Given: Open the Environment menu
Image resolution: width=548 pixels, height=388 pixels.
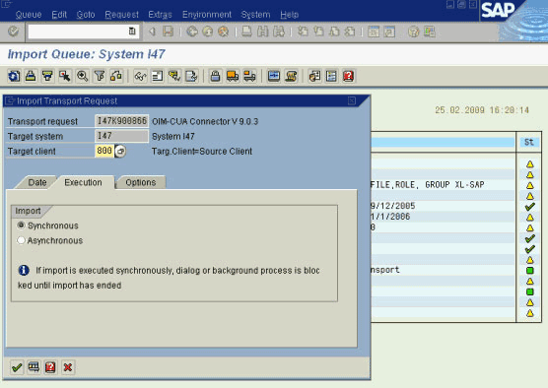Looking at the screenshot, I should tap(207, 15).
